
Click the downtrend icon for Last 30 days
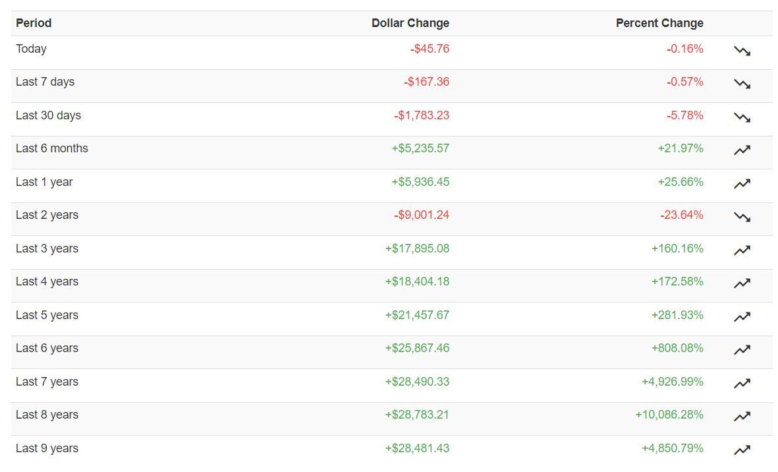tap(742, 117)
